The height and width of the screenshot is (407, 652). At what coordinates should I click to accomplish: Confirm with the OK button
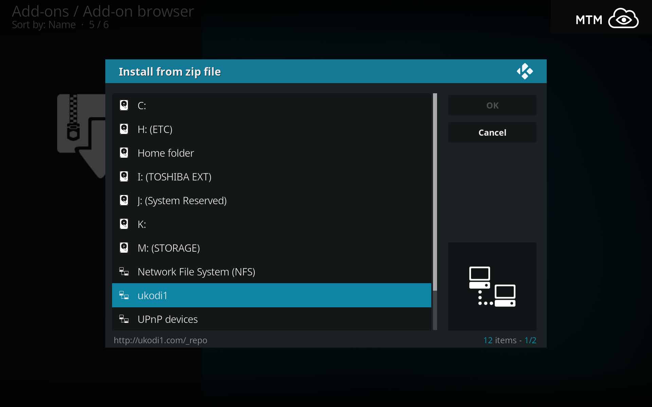(492, 105)
